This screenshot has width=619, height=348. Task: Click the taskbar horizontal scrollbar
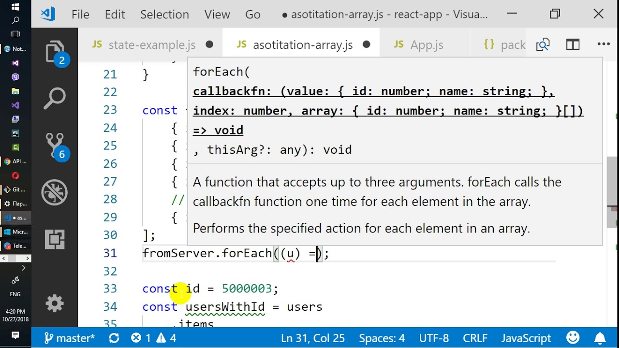click(x=15, y=259)
